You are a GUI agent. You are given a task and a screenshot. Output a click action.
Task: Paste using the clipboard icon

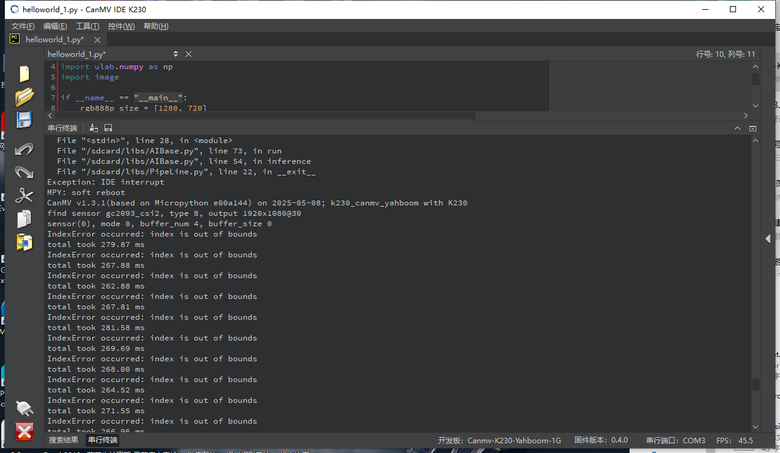24,242
